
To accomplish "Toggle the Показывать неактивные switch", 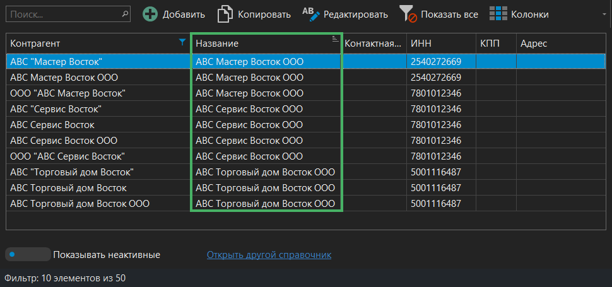I will (x=27, y=255).
